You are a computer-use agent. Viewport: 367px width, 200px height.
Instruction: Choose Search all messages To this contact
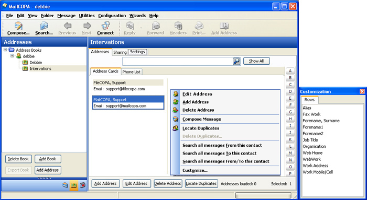point(219,153)
